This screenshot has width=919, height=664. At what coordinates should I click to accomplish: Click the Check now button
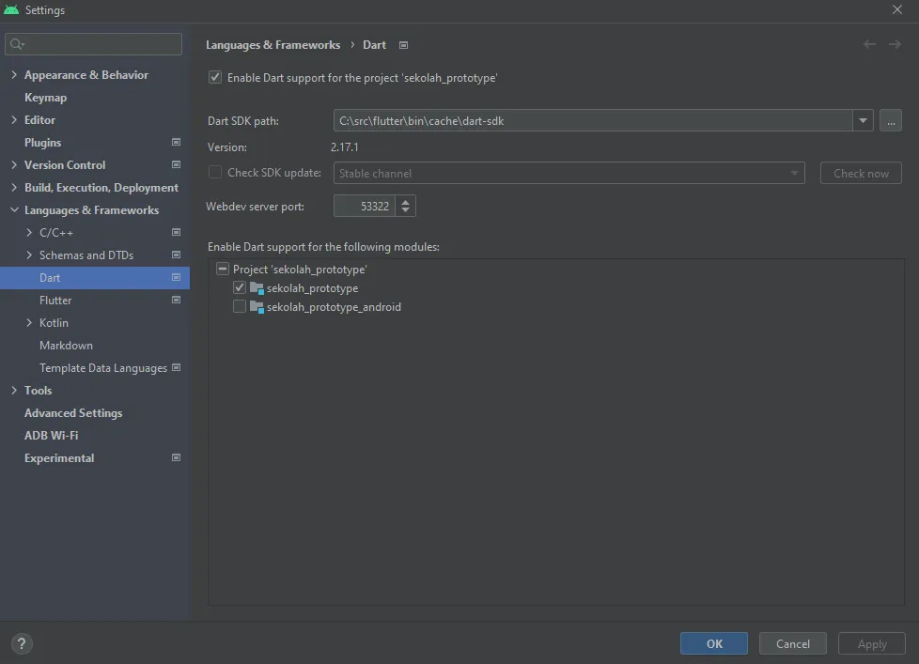click(x=861, y=174)
